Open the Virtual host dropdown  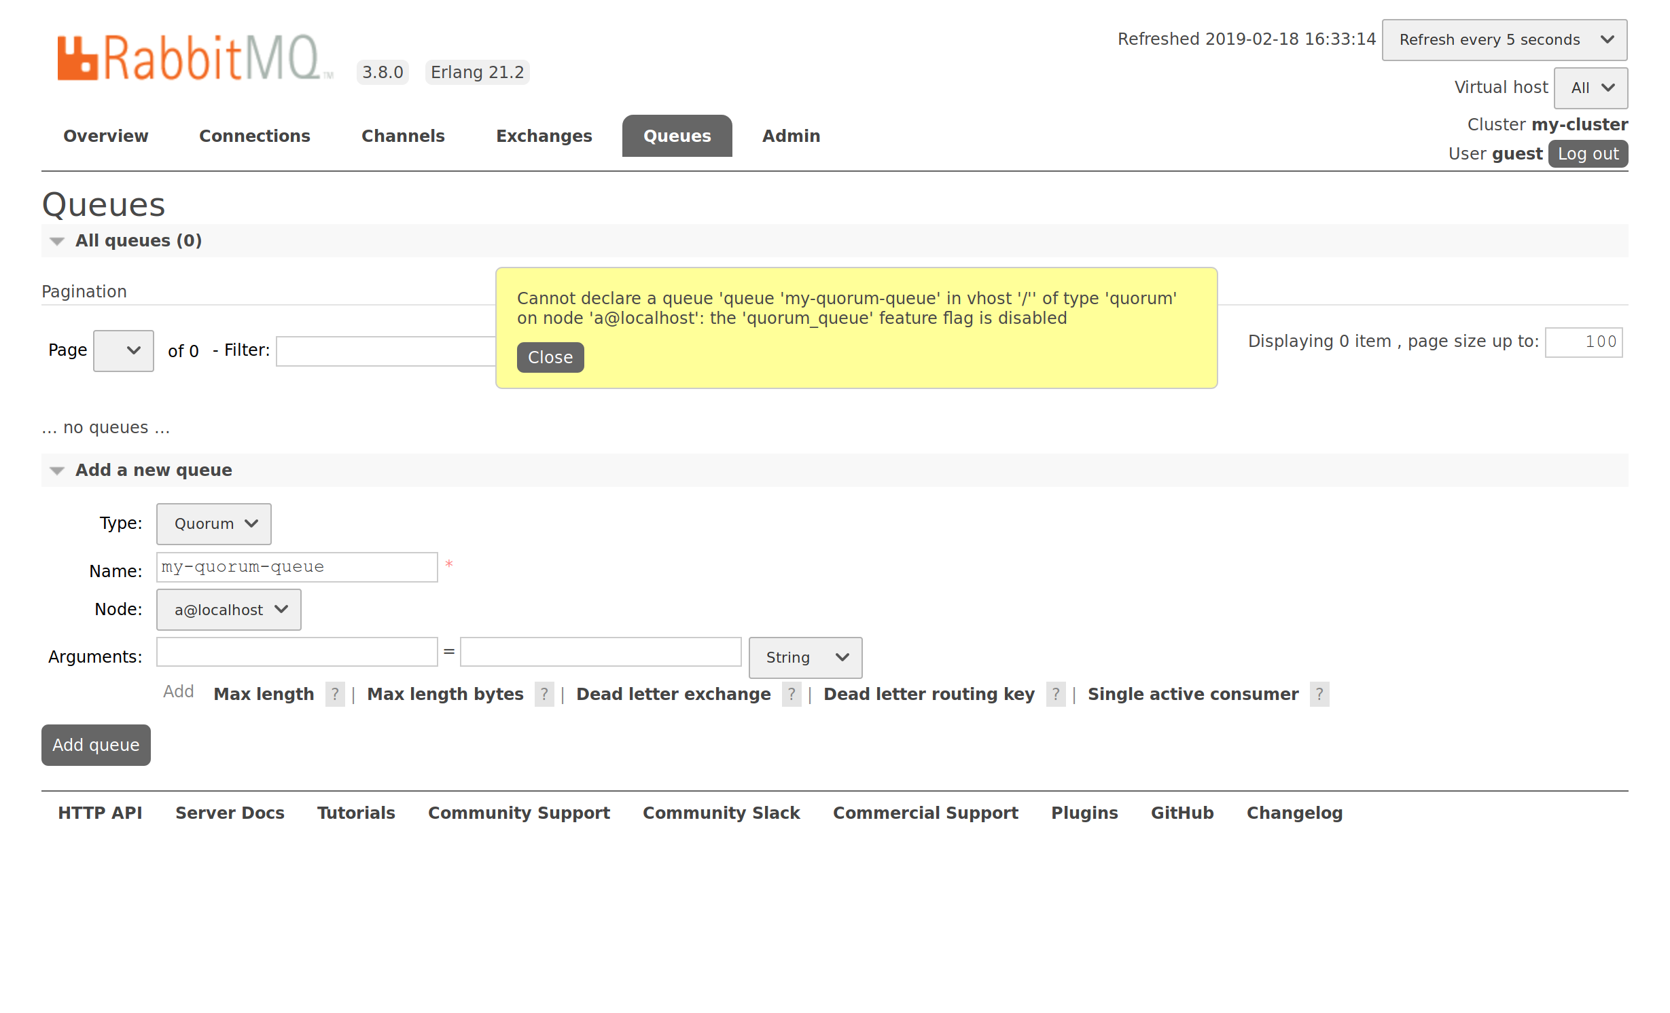(x=1591, y=88)
